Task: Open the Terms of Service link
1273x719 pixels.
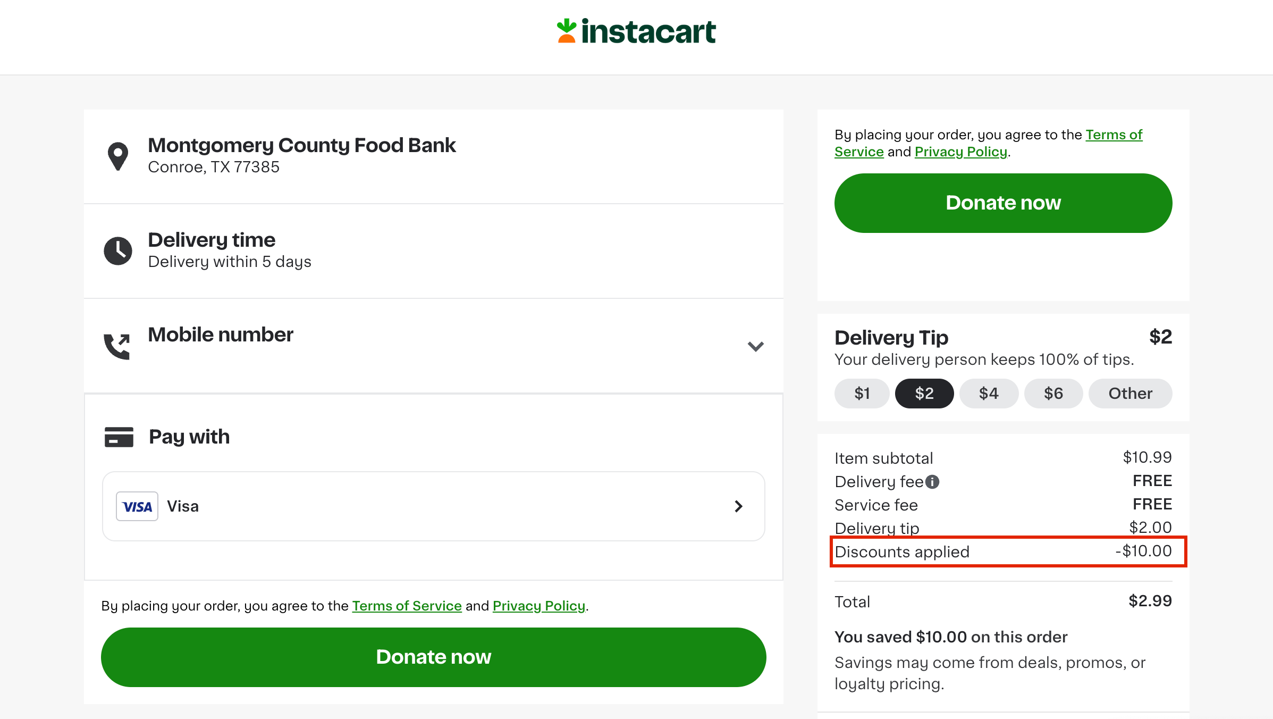Action: click(407, 606)
